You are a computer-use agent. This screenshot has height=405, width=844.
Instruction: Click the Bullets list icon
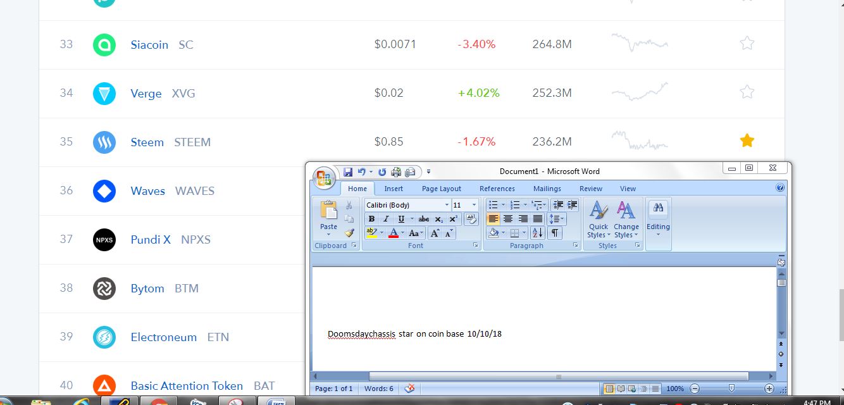pos(493,205)
